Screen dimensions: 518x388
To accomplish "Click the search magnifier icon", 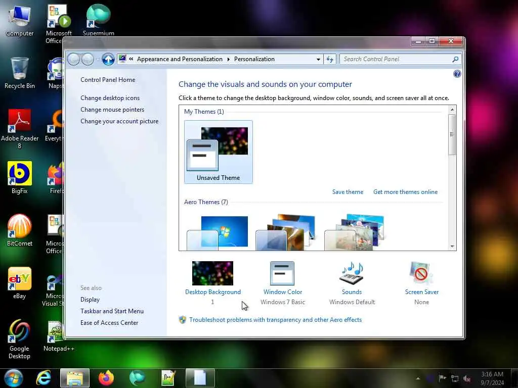I will coord(455,59).
